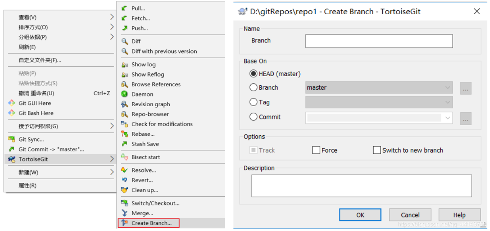Click the Git Bash Here icon
490x231 pixels.
tap(12, 113)
